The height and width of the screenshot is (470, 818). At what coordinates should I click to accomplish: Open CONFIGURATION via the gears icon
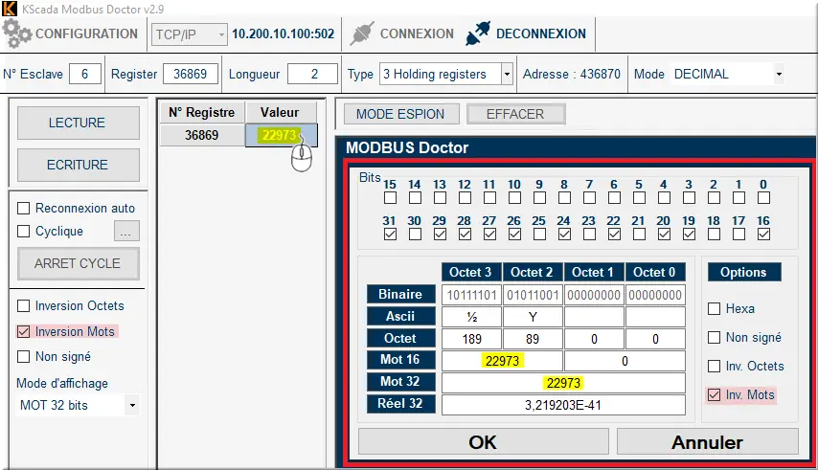coord(16,34)
